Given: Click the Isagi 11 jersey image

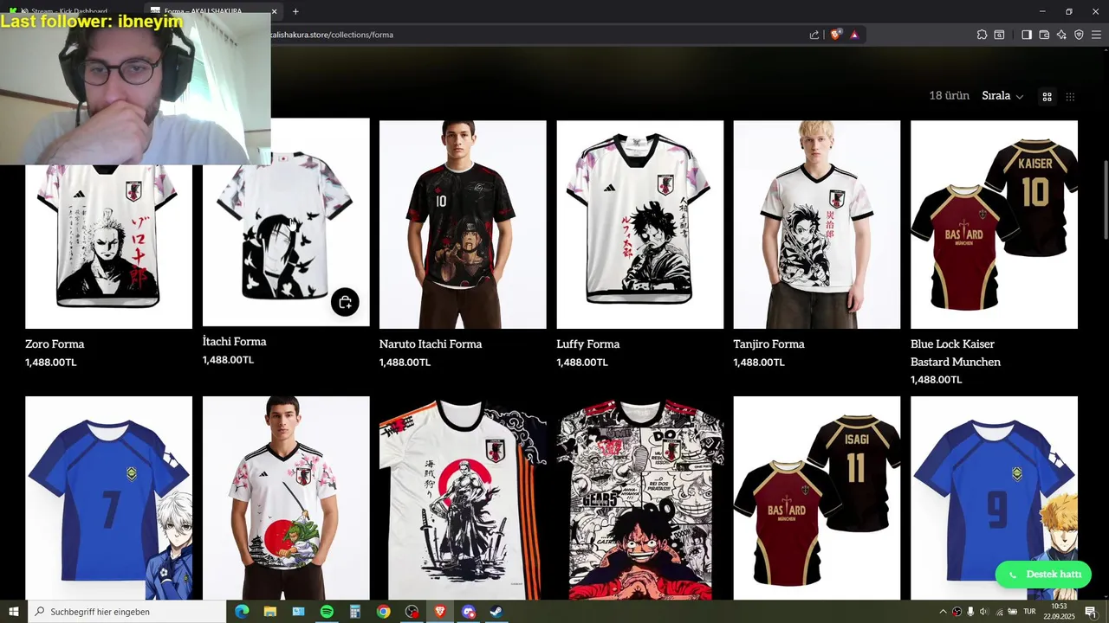Looking at the screenshot, I should click(817, 498).
